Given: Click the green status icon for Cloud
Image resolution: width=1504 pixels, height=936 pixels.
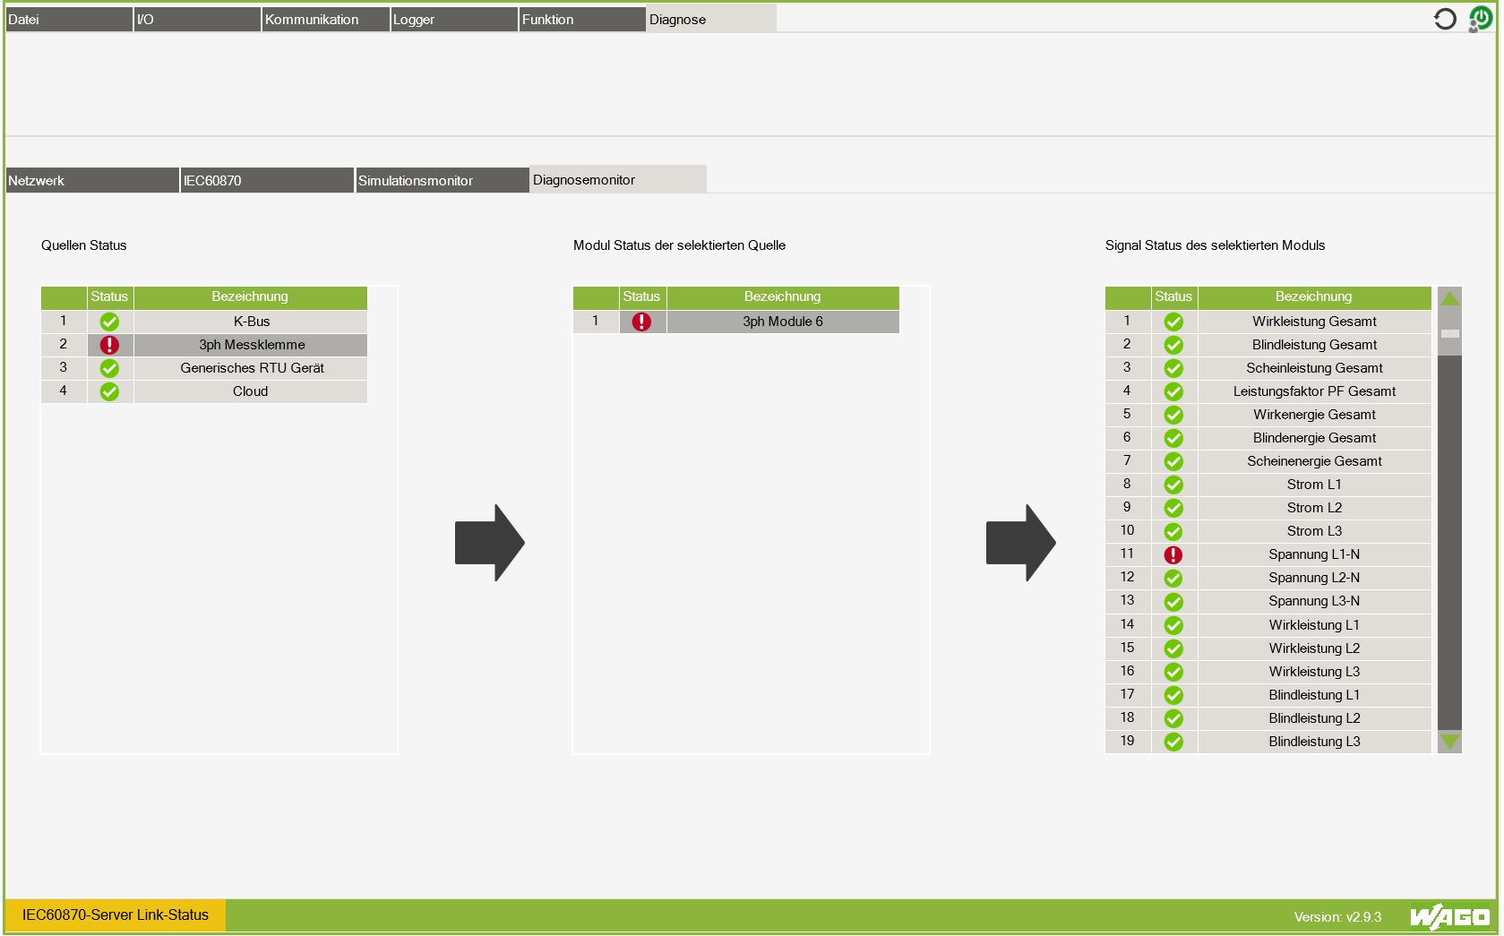Looking at the screenshot, I should (109, 391).
